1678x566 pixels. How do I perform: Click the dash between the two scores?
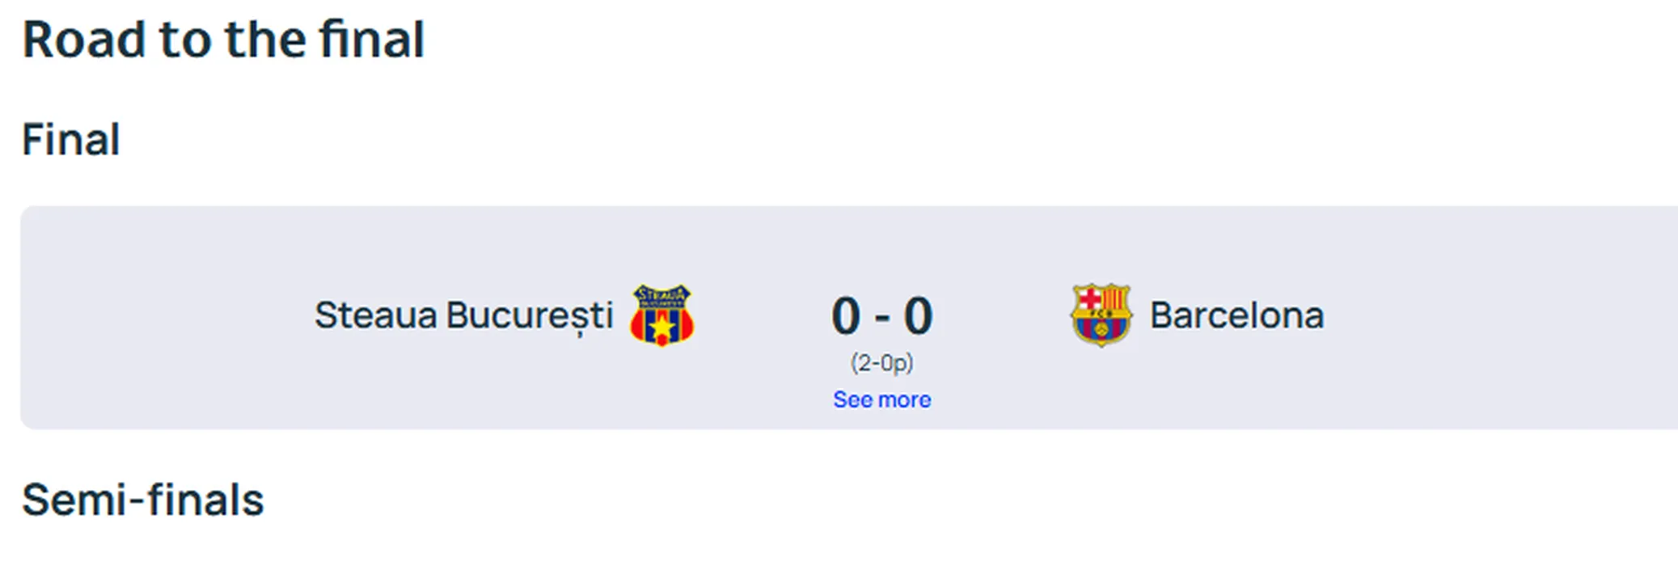pos(881,318)
